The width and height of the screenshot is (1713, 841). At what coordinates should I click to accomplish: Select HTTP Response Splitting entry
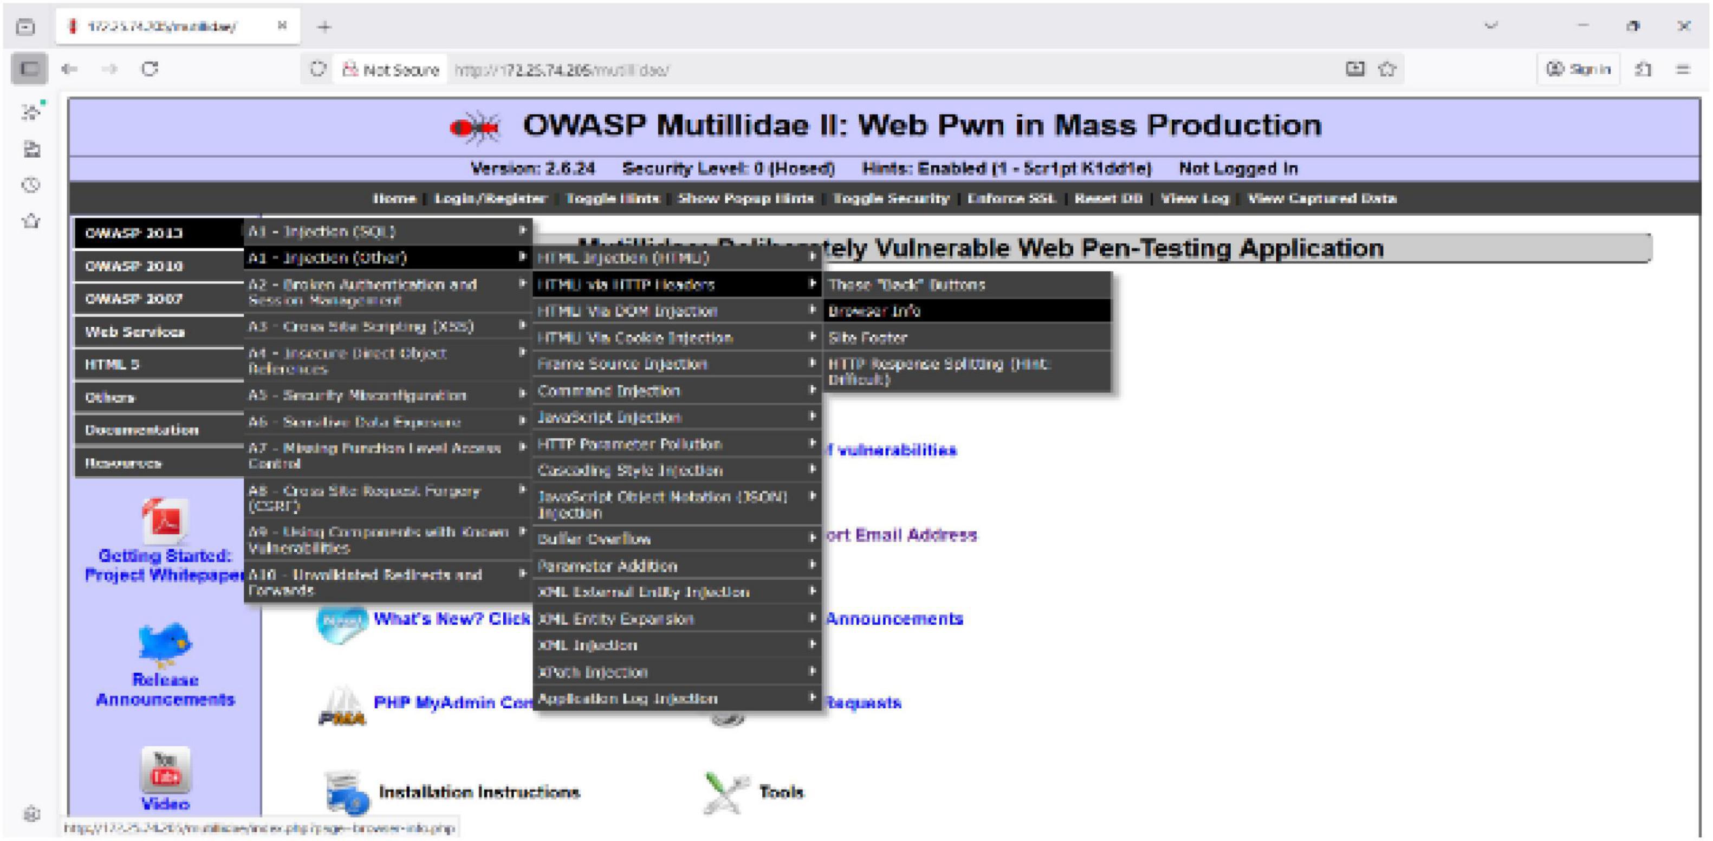pos(968,372)
